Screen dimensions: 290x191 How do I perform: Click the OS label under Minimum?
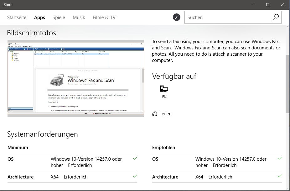click(11, 159)
